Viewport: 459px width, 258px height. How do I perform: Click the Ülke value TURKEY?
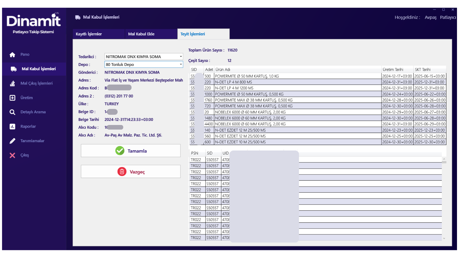[x=112, y=104]
